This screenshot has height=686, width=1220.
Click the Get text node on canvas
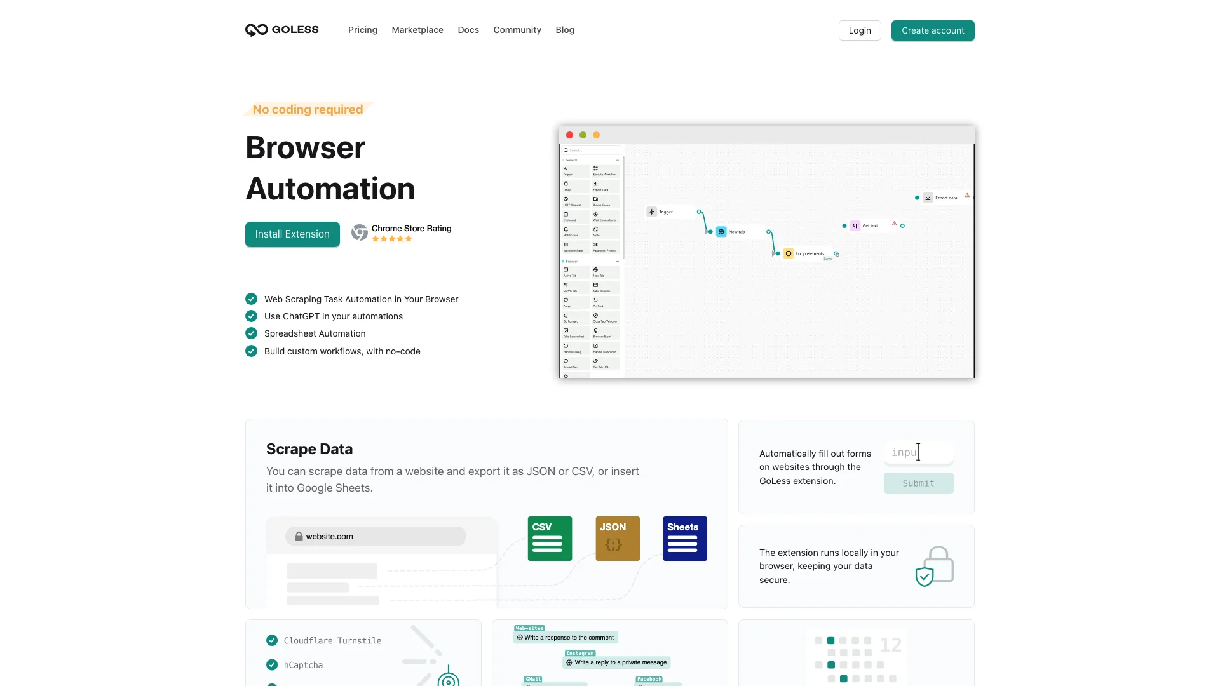(x=874, y=225)
